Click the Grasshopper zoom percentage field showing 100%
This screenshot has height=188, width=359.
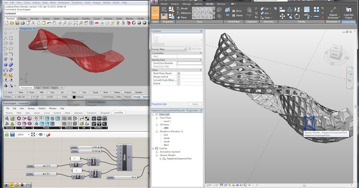[21, 134]
